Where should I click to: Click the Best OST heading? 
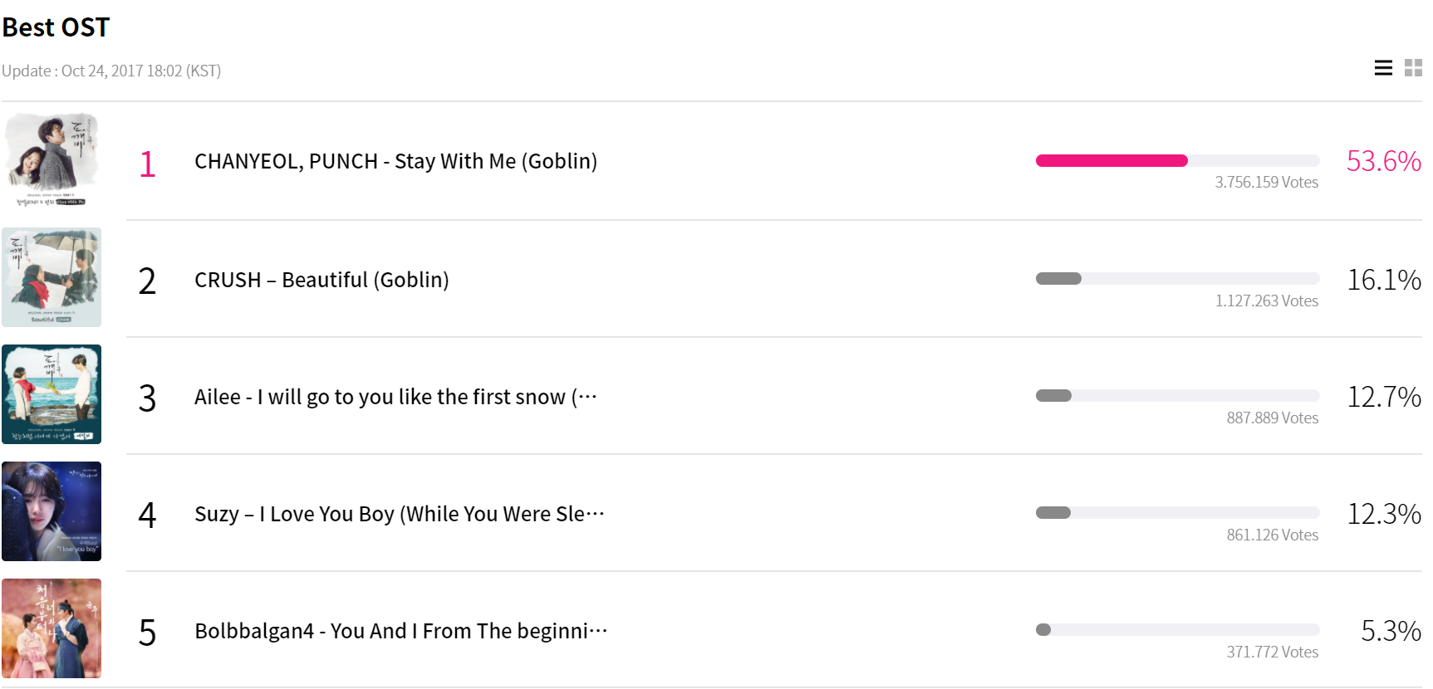(x=56, y=27)
